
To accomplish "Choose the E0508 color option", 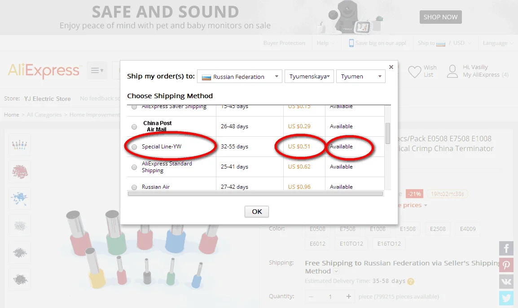I will click(x=317, y=229).
